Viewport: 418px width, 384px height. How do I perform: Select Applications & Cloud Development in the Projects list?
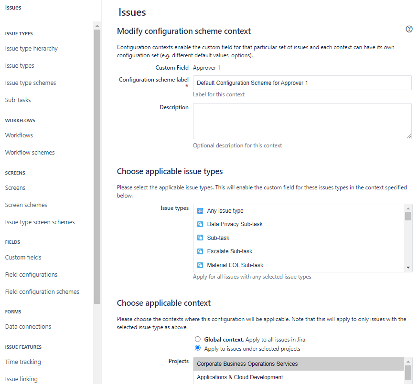239,377
